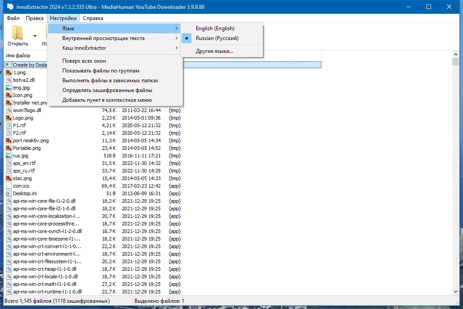This screenshot has height=309, width=463.
Task: Click Другие языки... option
Action: pos(212,51)
